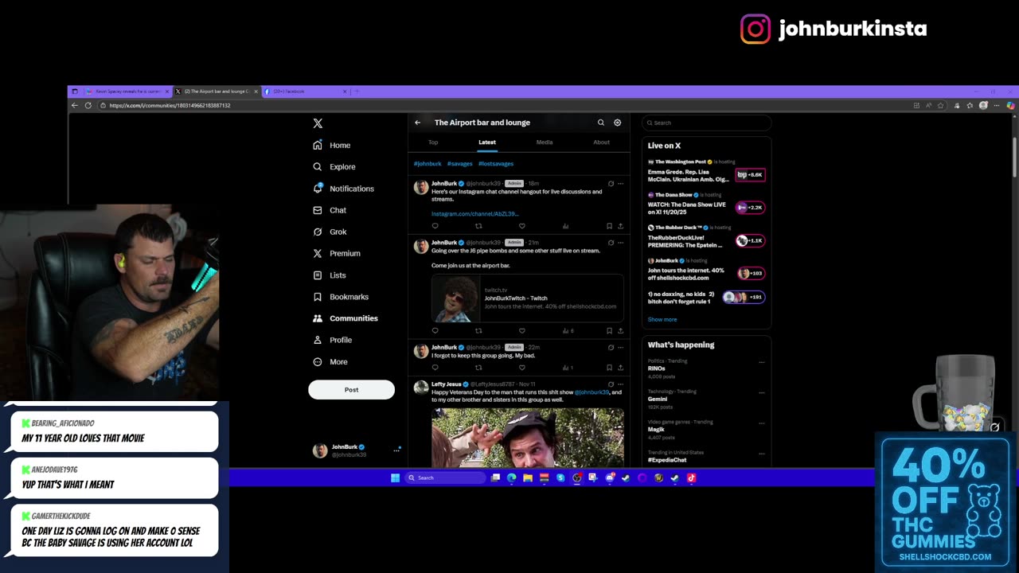This screenshot has width=1019, height=573.
Task: Click Show more under Live on X
Action: coord(662,320)
